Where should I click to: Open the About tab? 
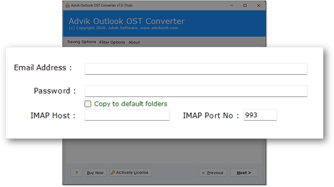tap(134, 42)
